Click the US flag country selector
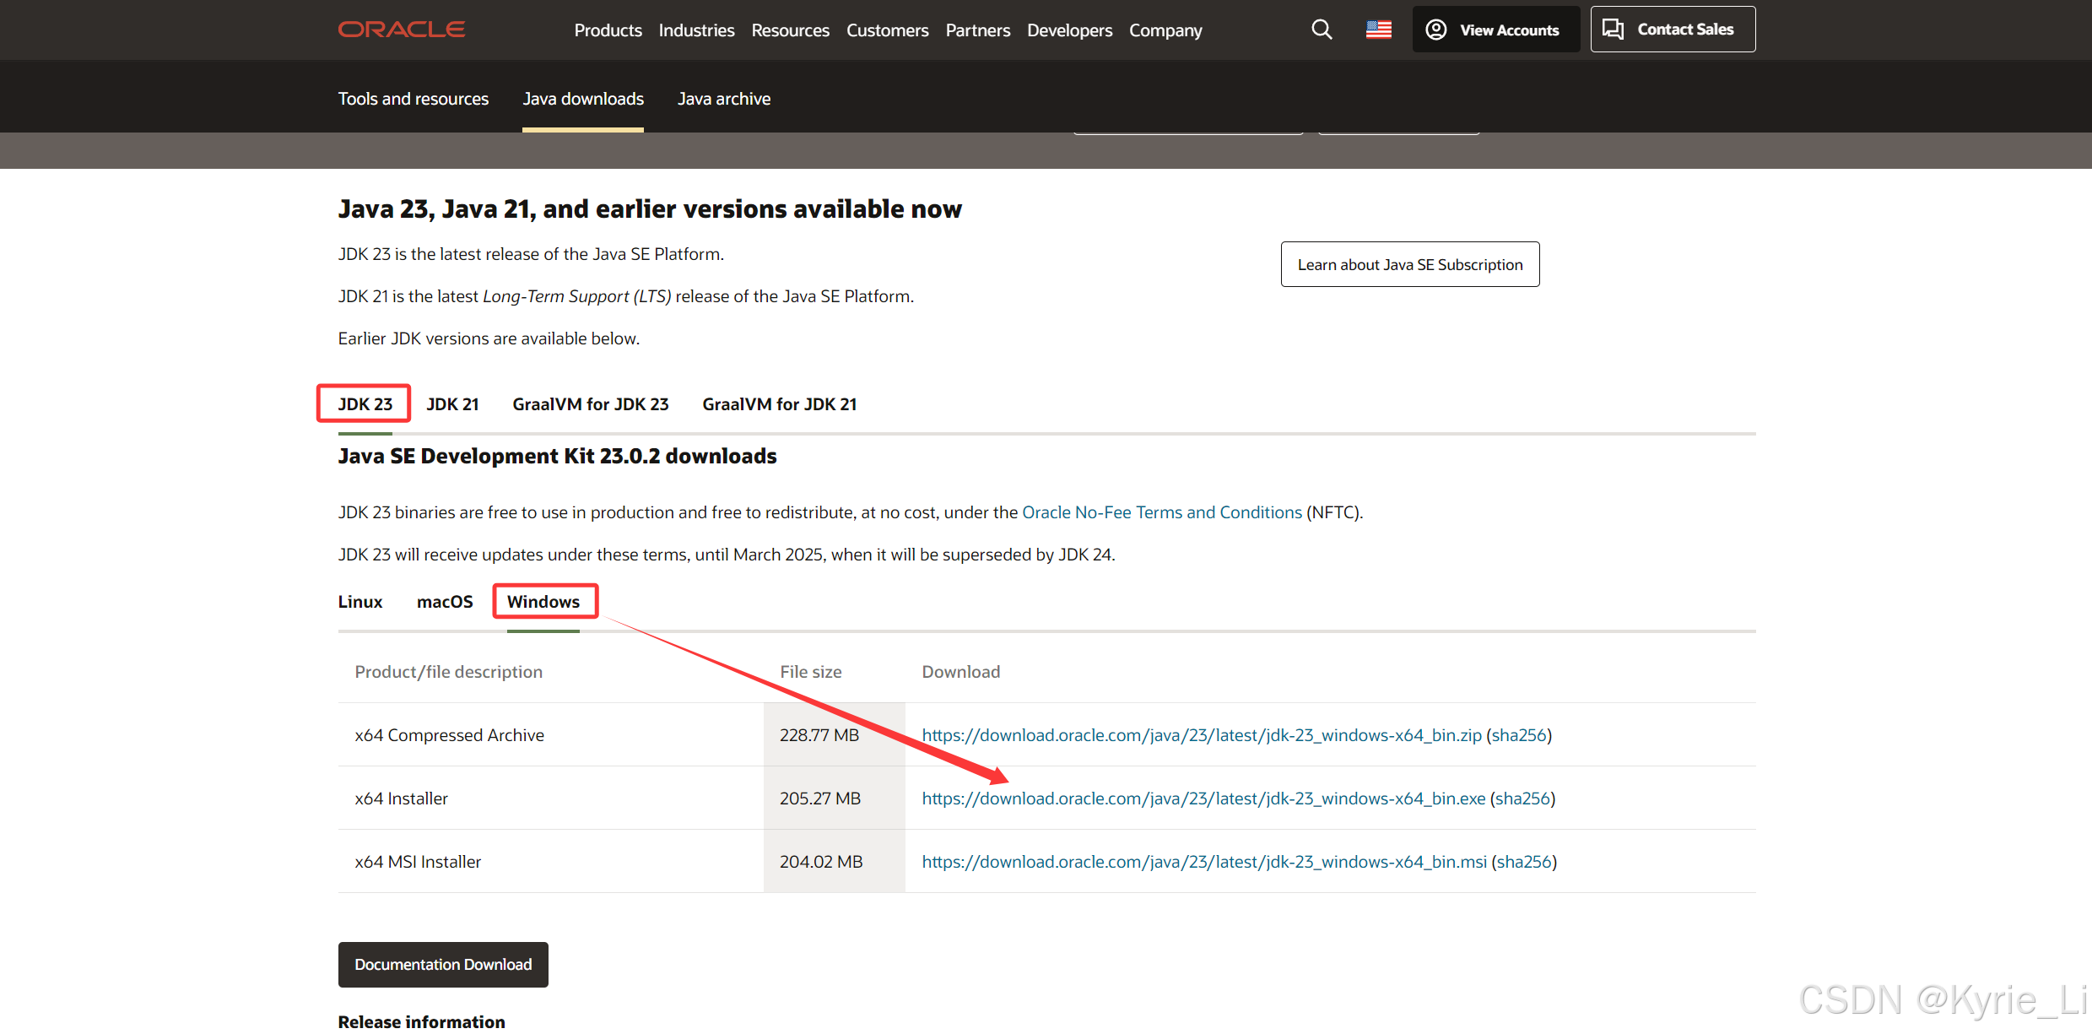Screen dimensions: 2092x1034 coord(1378,30)
